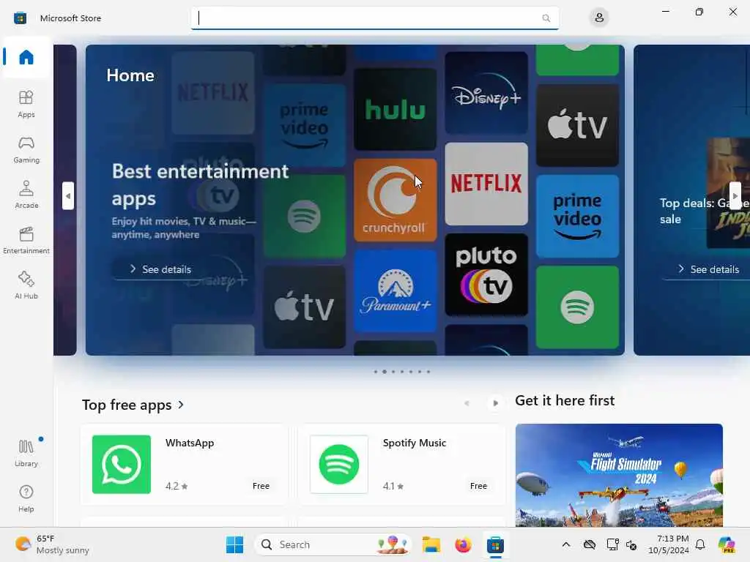
Task: Click inside the Store search field
Action: click(374, 18)
